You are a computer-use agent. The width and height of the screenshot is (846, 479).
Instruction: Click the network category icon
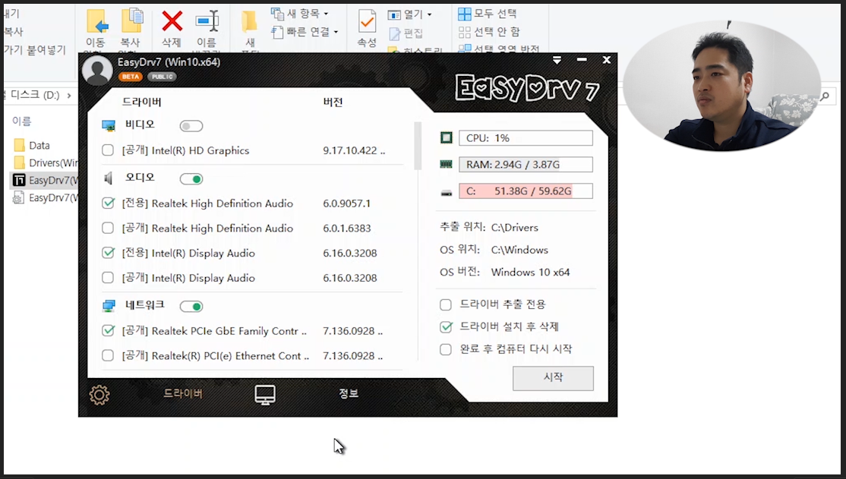coord(109,307)
